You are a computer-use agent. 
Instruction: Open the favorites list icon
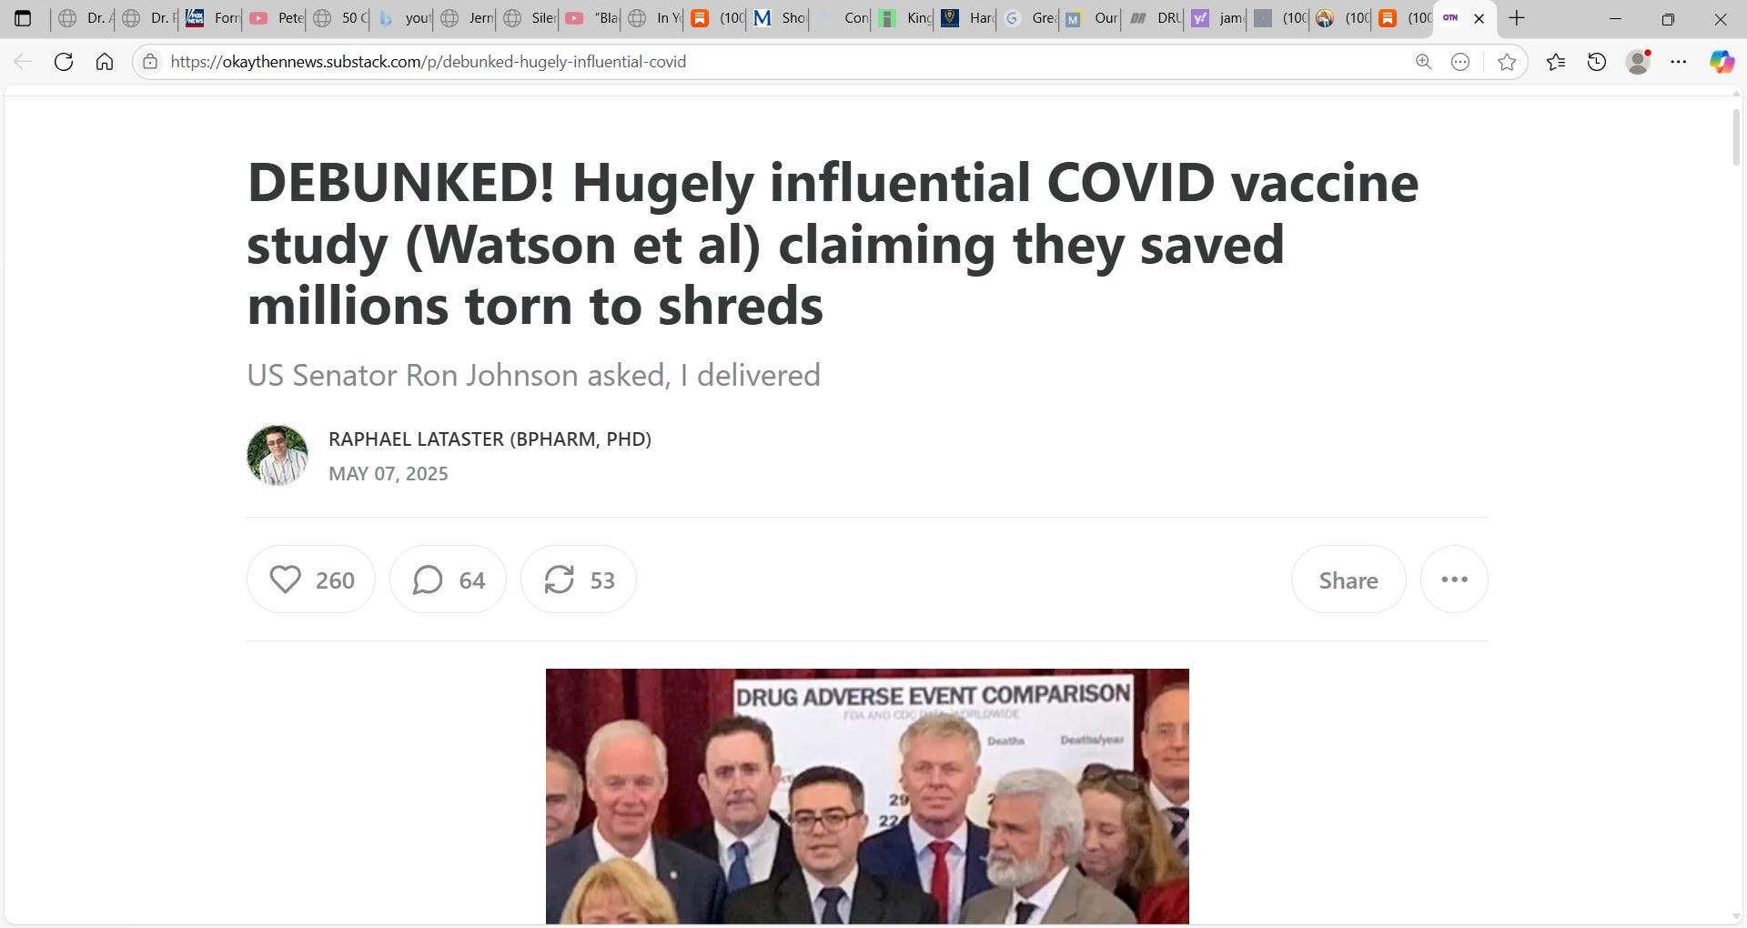pos(1556,62)
